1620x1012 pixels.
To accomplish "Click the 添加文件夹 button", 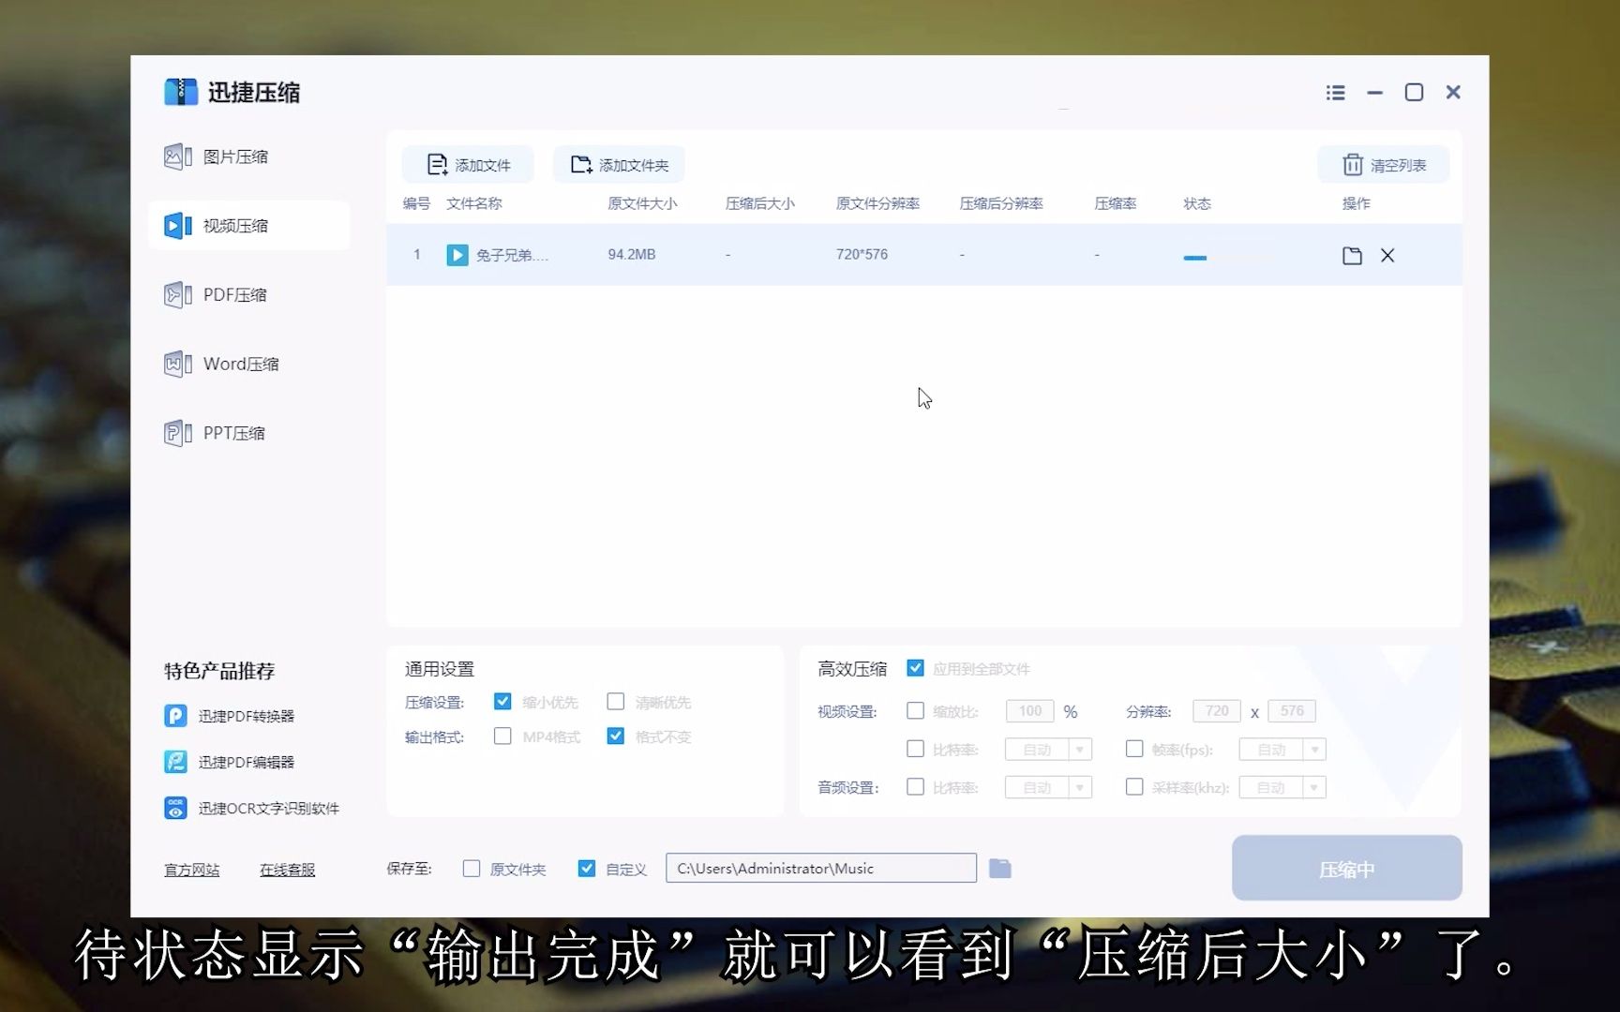I will coord(619,165).
